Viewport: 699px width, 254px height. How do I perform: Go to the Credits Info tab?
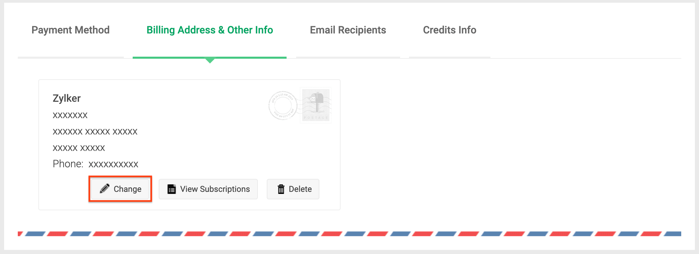tap(449, 30)
